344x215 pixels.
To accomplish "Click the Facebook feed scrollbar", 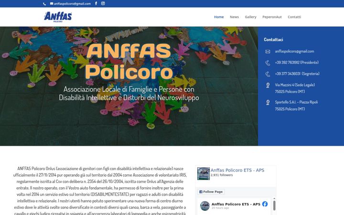I will click(274, 205).
